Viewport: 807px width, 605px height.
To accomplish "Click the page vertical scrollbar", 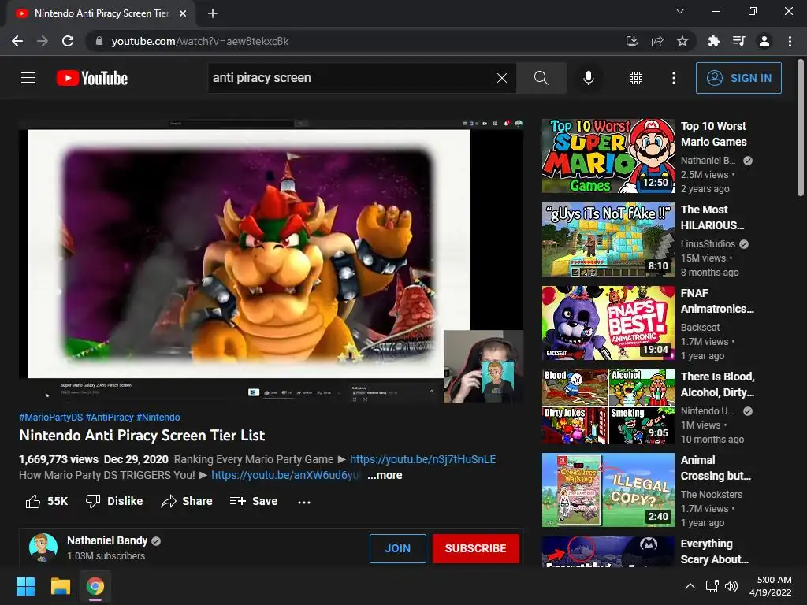I will (801, 128).
